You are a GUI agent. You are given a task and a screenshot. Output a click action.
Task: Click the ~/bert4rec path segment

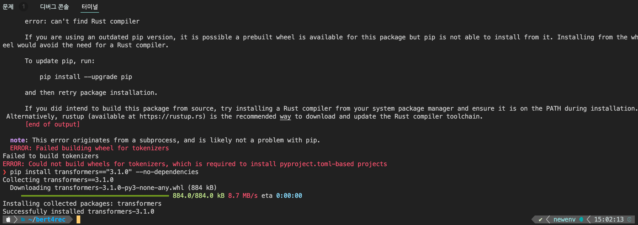tap(47, 219)
